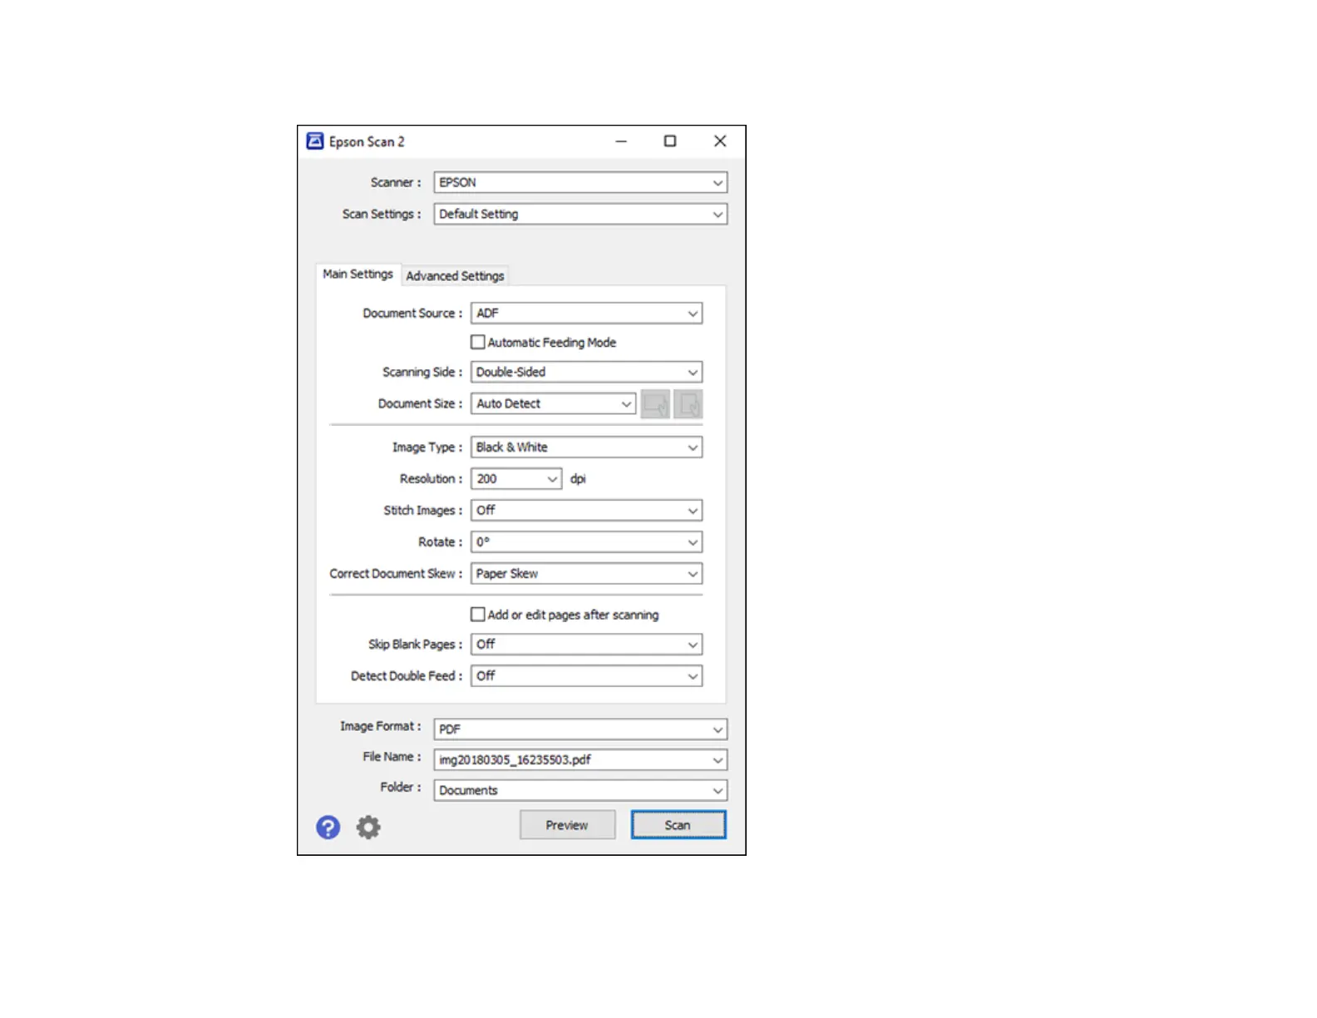This screenshot has height=1018, width=1317.
Task: Enable Automatic Feeding Mode checkbox
Action: [478, 342]
